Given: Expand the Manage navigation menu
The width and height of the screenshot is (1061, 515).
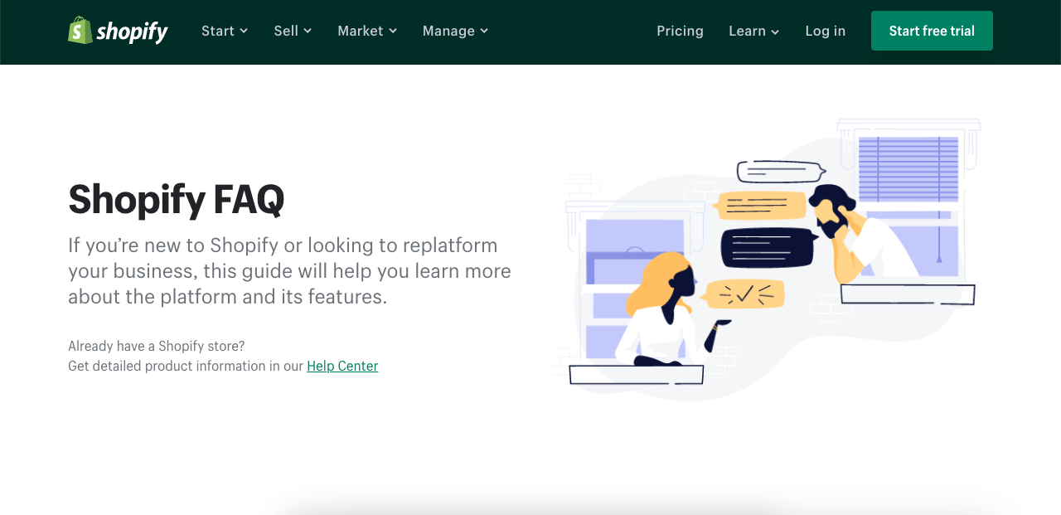Looking at the screenshot, I should click(455, 31).
